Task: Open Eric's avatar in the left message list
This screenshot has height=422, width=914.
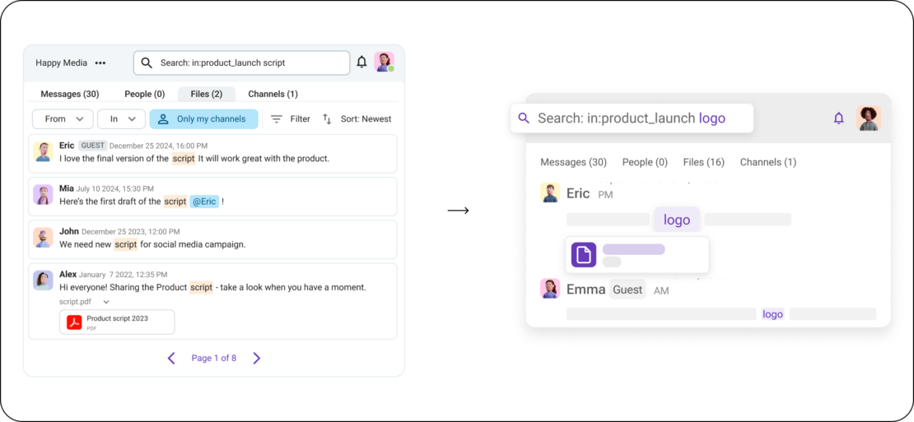Action: (43, 151)
